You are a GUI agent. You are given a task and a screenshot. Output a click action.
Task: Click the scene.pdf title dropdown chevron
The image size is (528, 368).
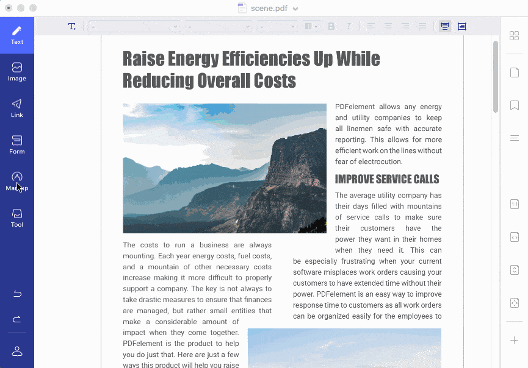(x=295, y=9)
